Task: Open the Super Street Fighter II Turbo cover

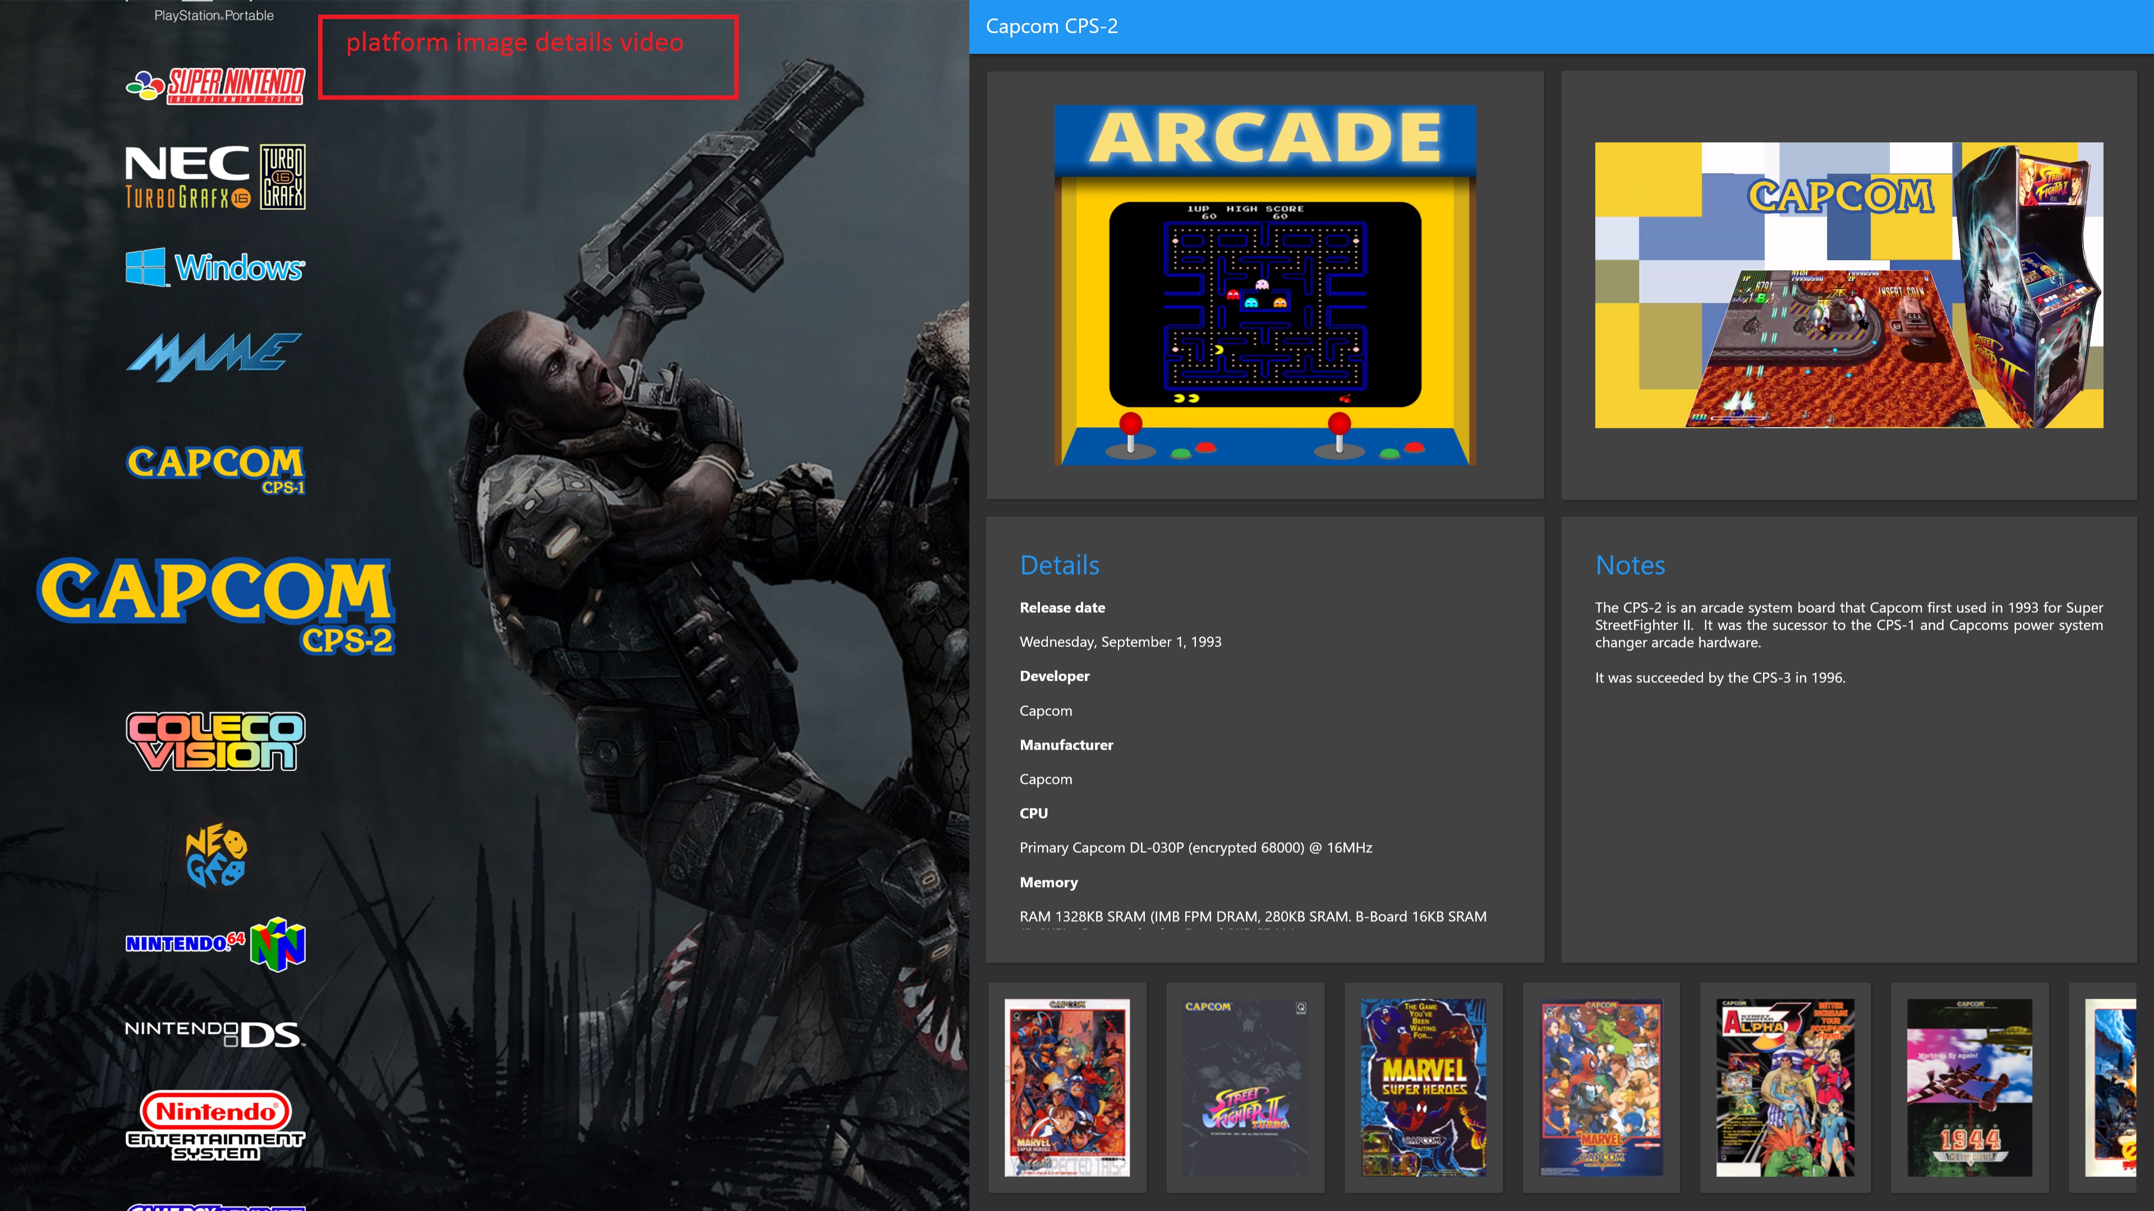Action: pyautogui.click(x=1245, y=1087)
